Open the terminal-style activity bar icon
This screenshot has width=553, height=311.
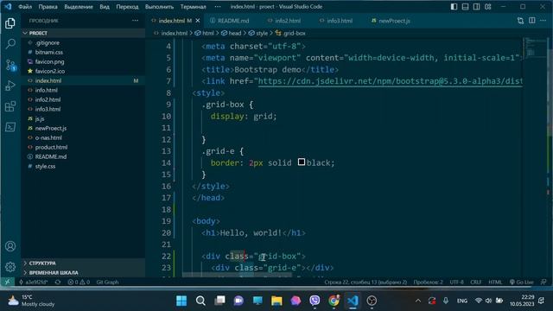tap(10, 127)
